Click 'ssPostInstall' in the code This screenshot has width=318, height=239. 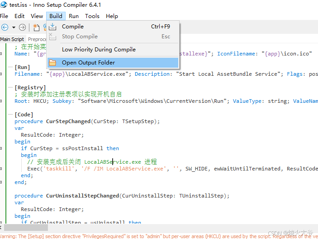(x=82, y=148)
